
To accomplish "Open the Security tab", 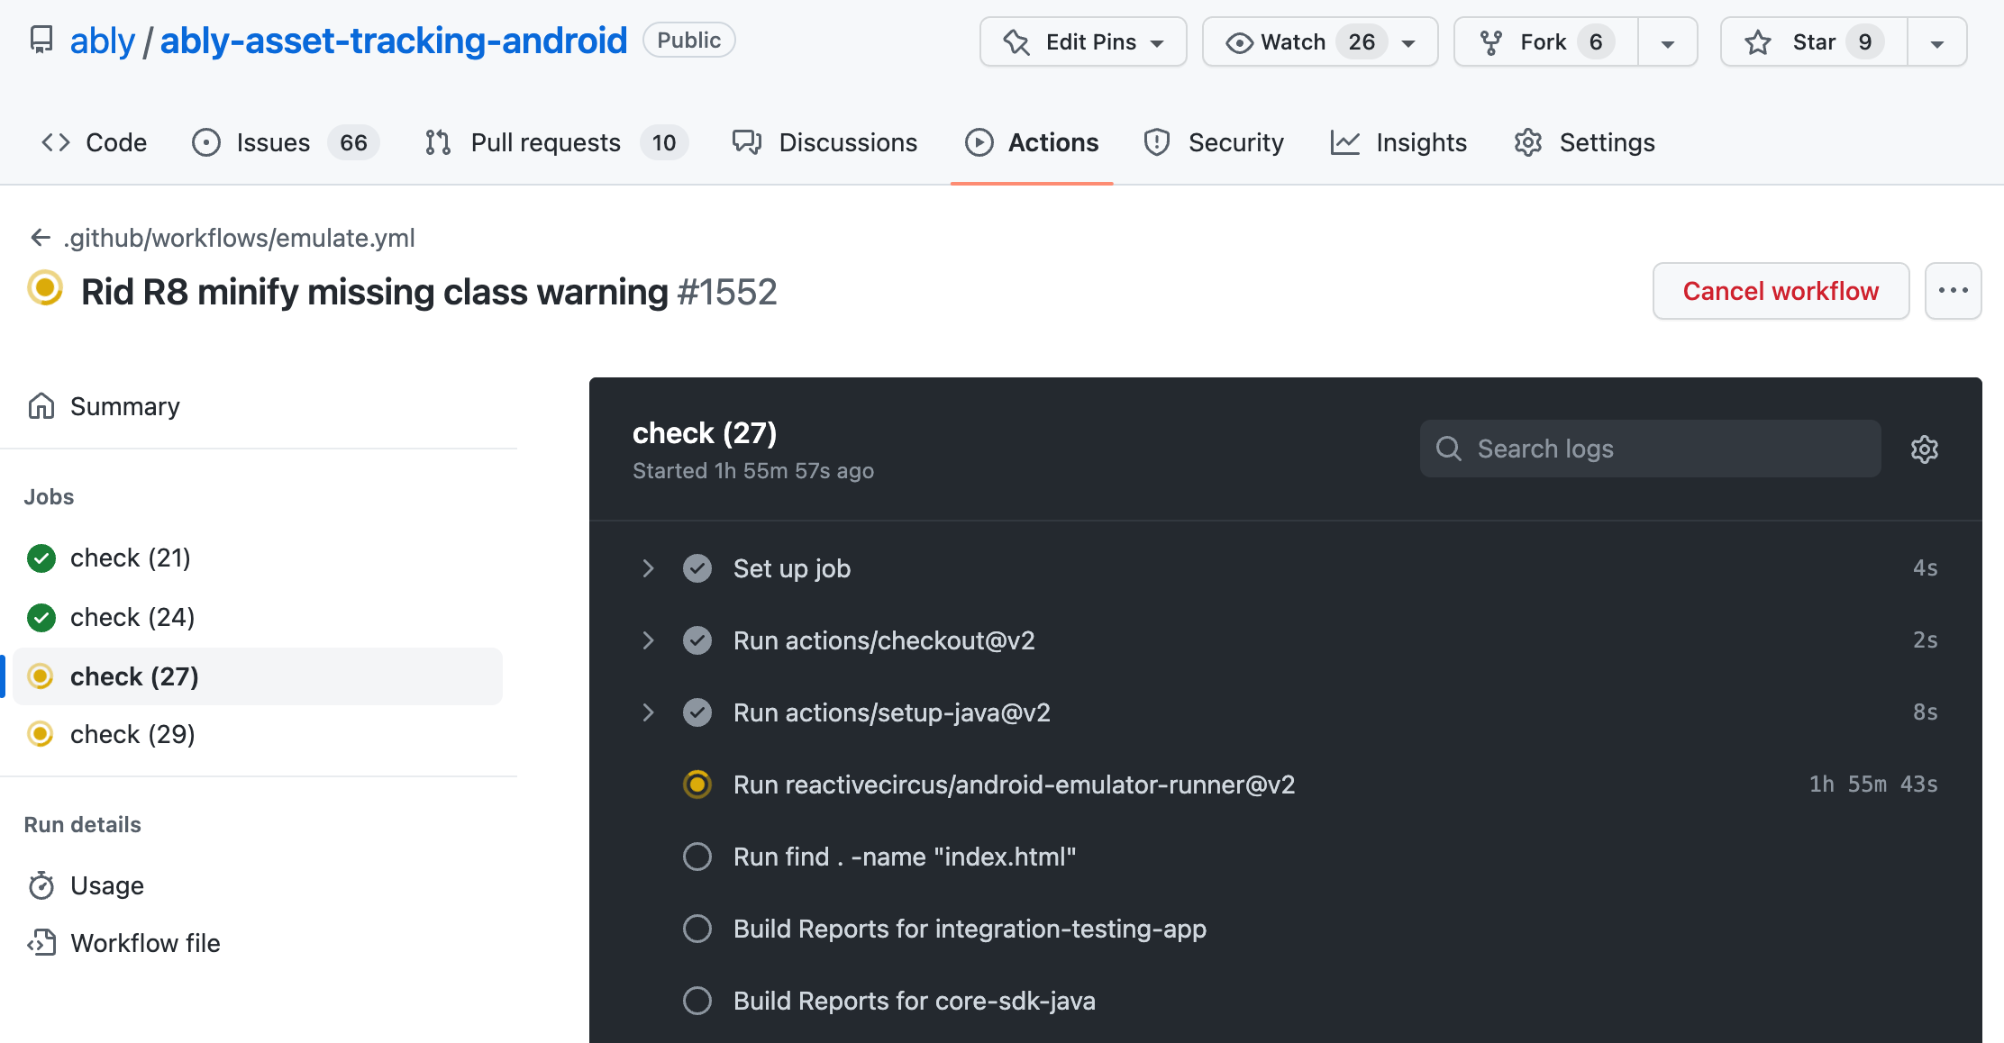I will (1235, 142).
